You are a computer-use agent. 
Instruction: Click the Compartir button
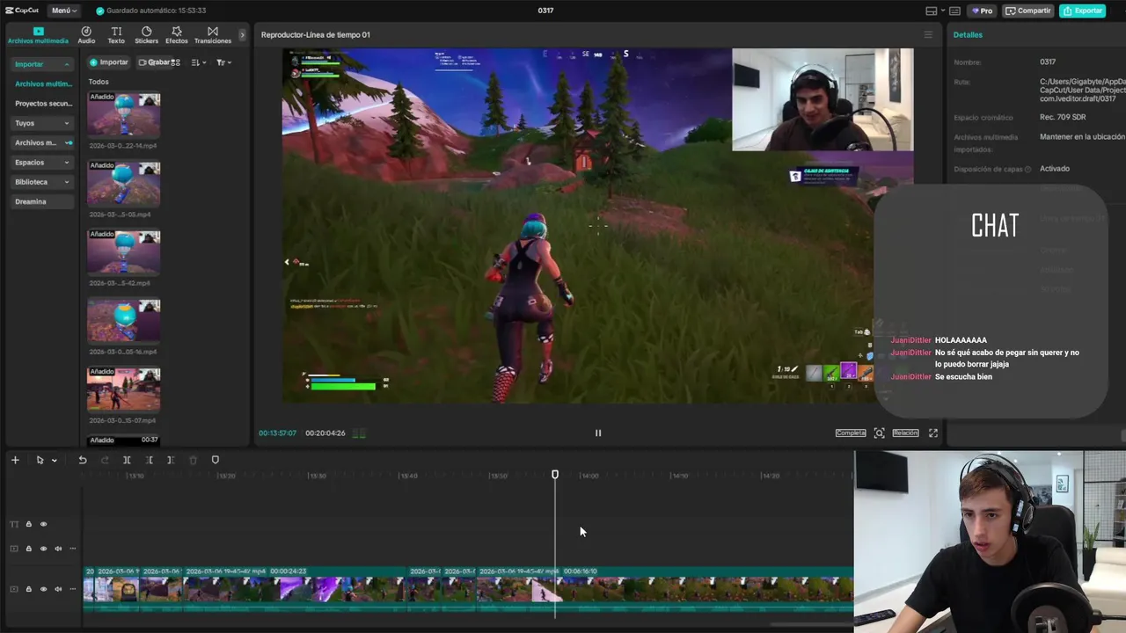point(1028,11)
